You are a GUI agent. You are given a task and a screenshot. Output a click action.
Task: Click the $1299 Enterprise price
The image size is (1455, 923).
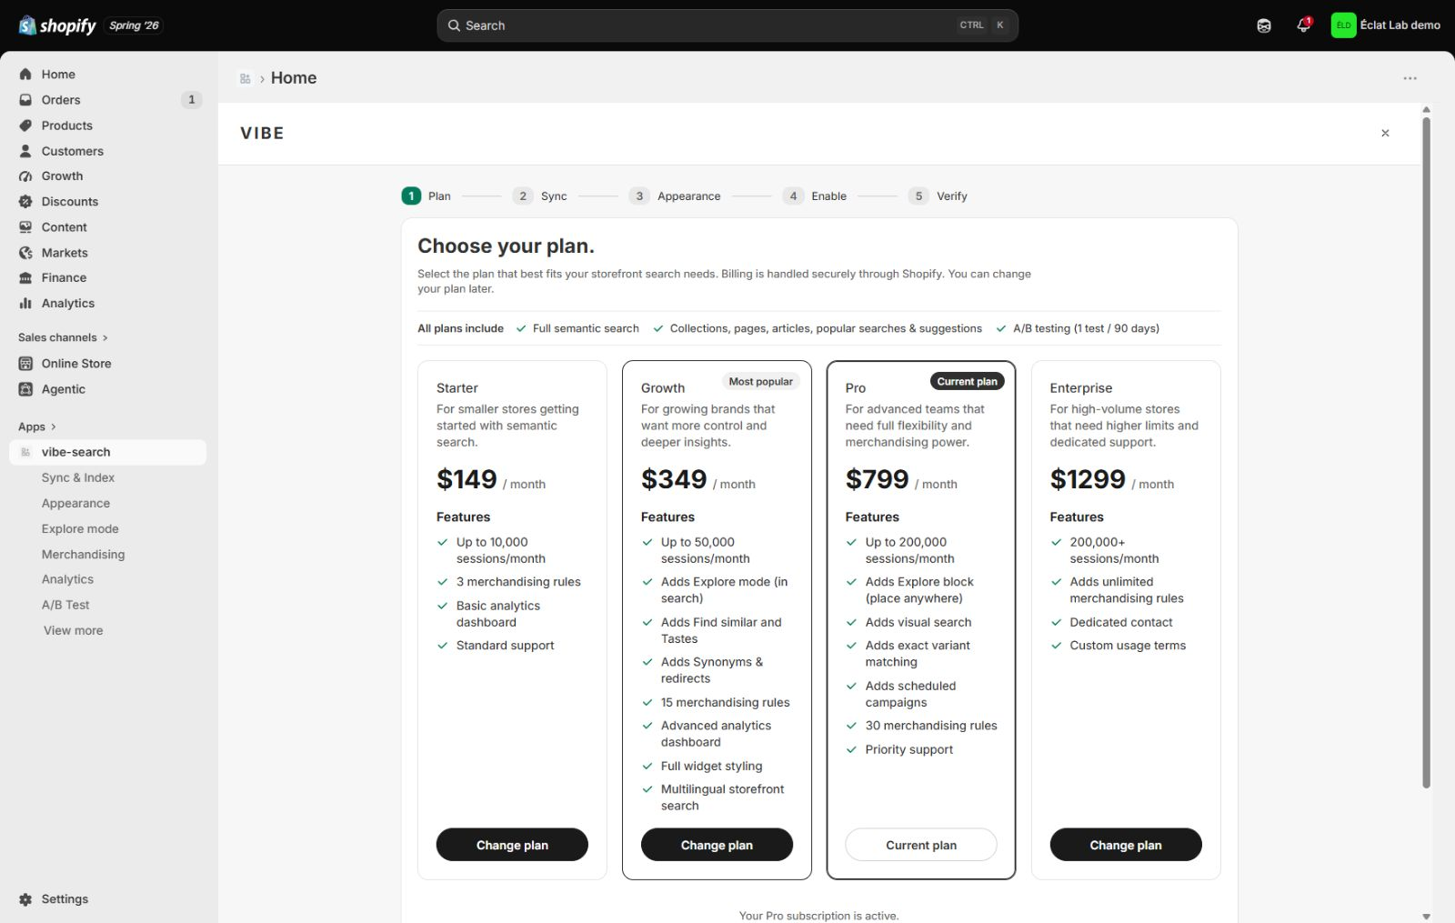[x=1088, y=479]
